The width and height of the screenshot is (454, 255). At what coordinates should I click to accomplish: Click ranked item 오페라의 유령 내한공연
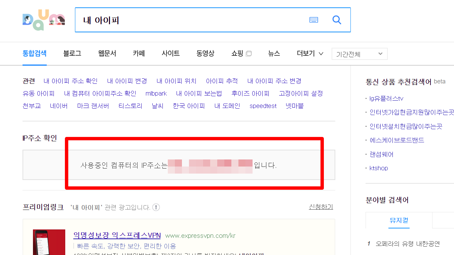click(x=408, y=244)
